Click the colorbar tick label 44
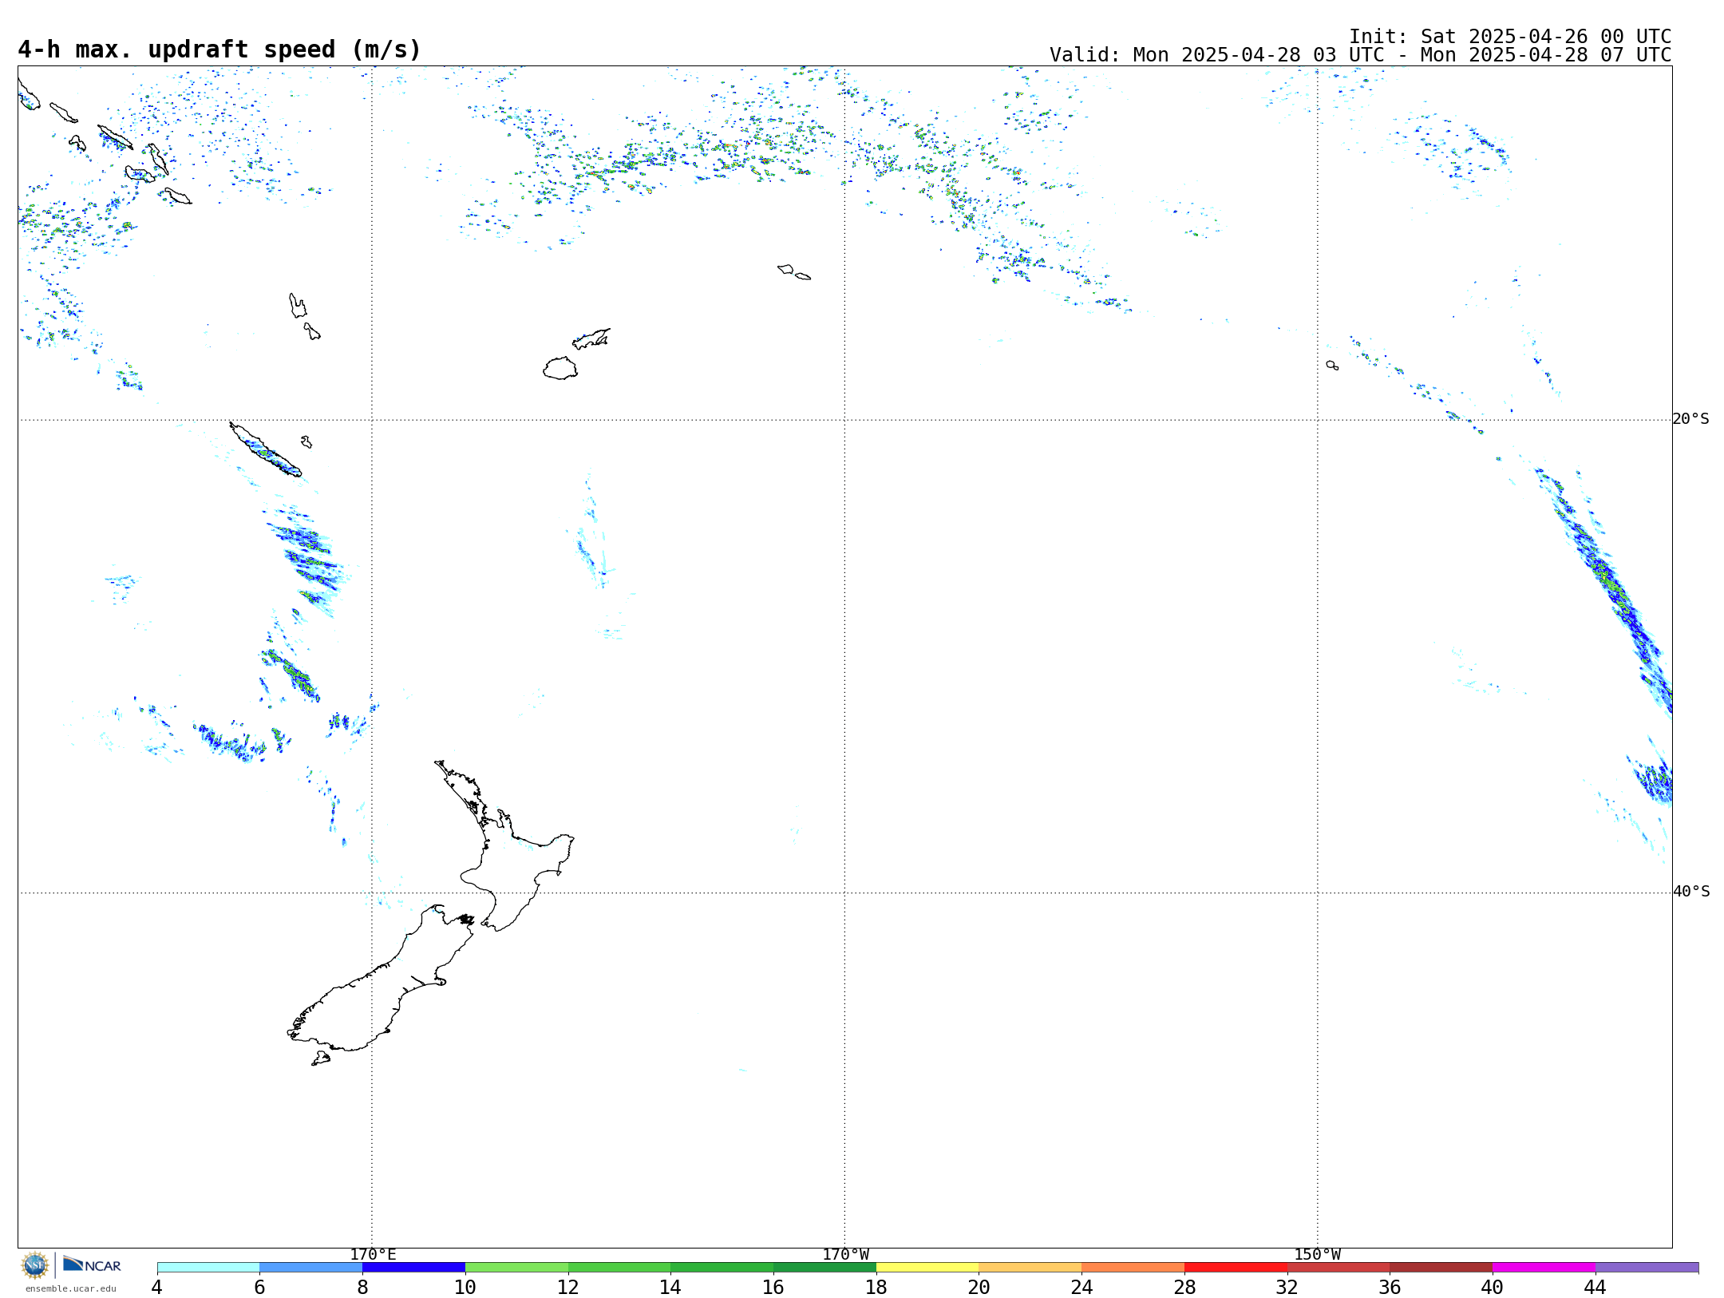1724x1298 pixels. coord(1595,1287)
